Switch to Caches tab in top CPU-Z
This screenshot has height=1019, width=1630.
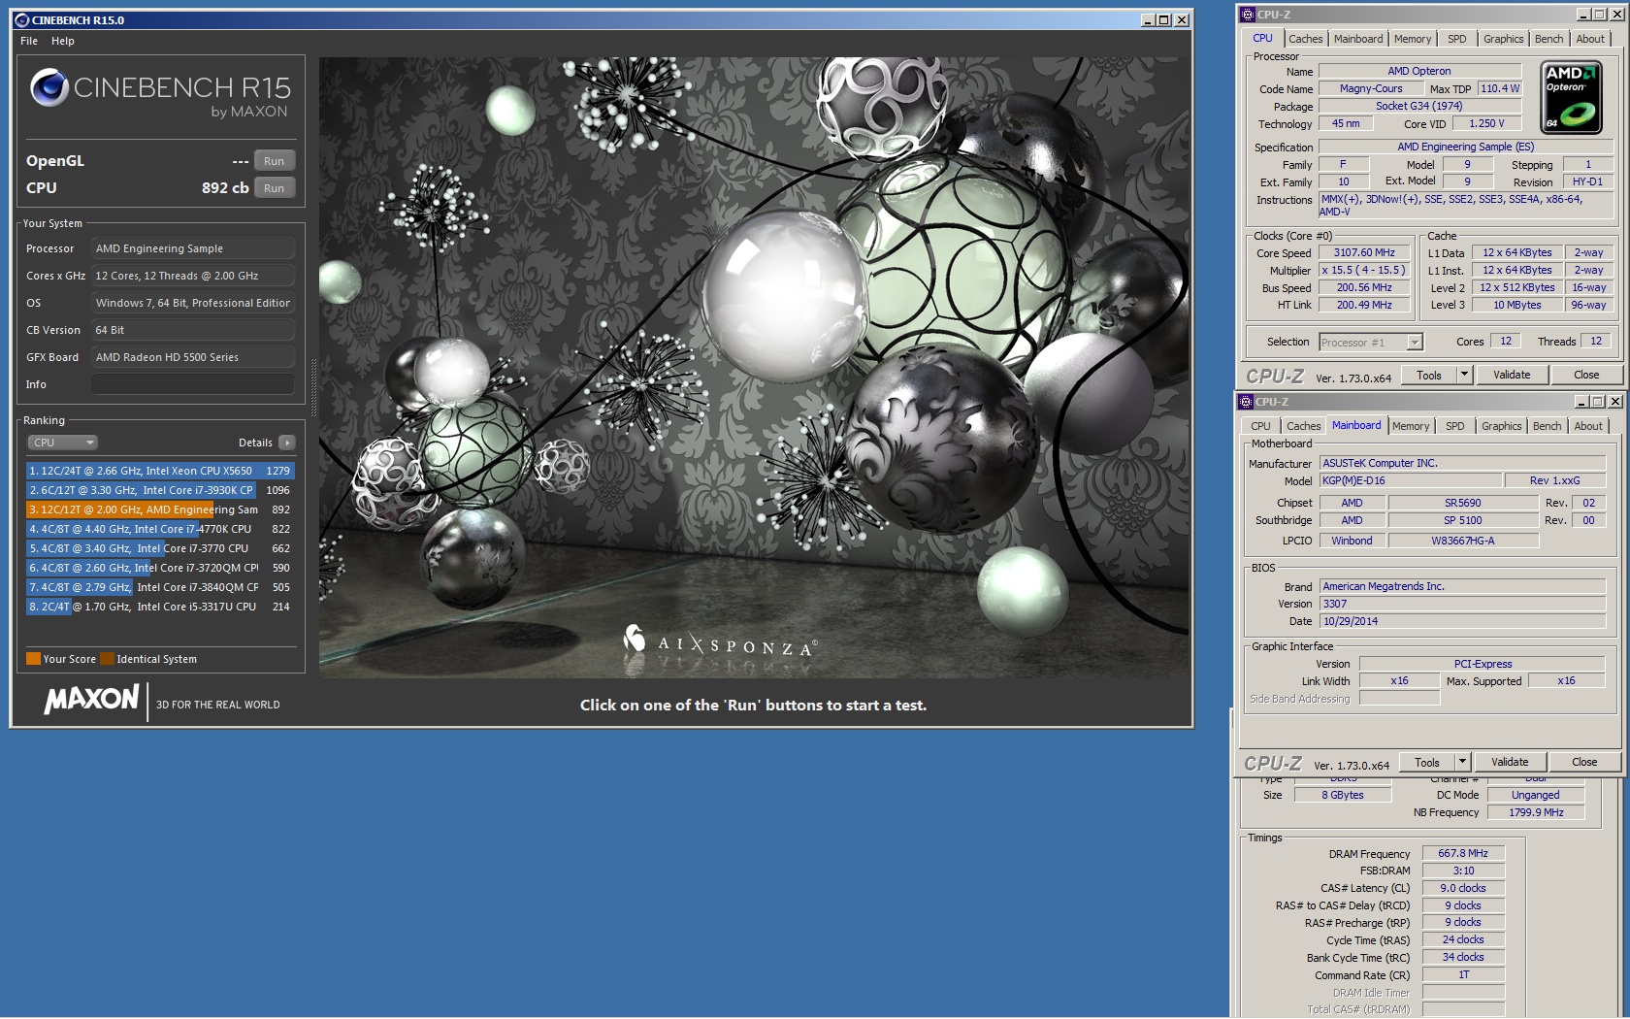[1305, 39]
